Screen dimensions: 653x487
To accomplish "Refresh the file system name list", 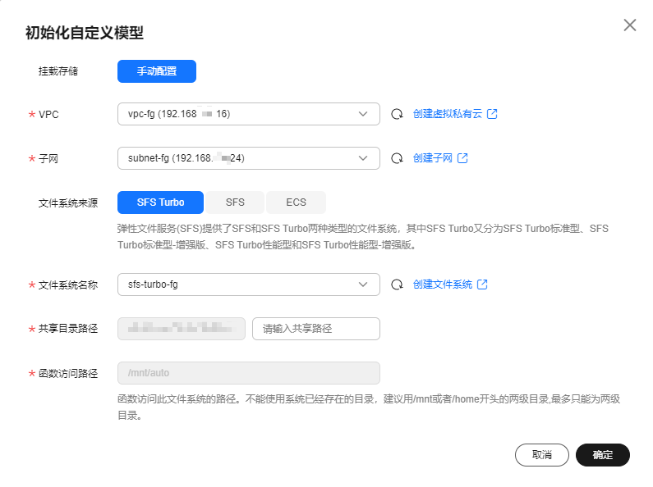I will (397, 284).
